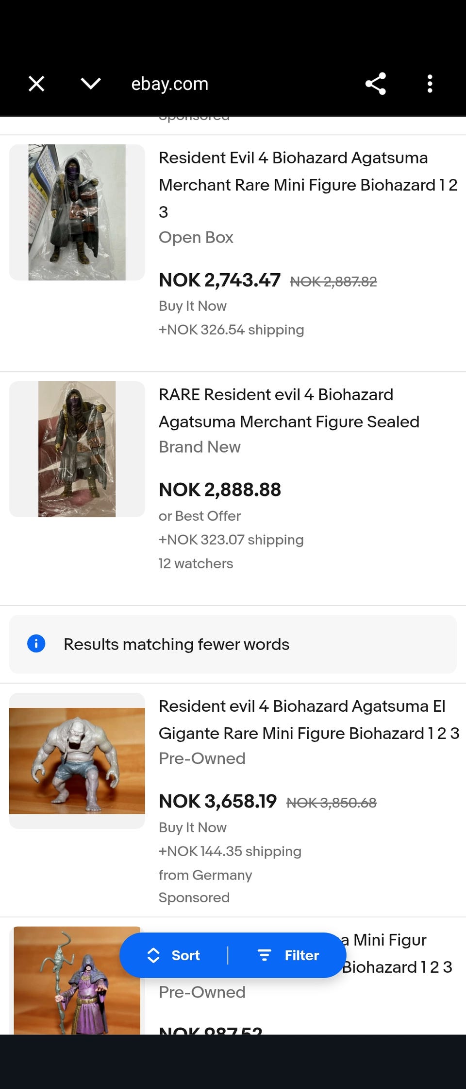This screenshot has width=466, height=1089.
Task: Tap the filter lines icon
Action: coord(264,955)
